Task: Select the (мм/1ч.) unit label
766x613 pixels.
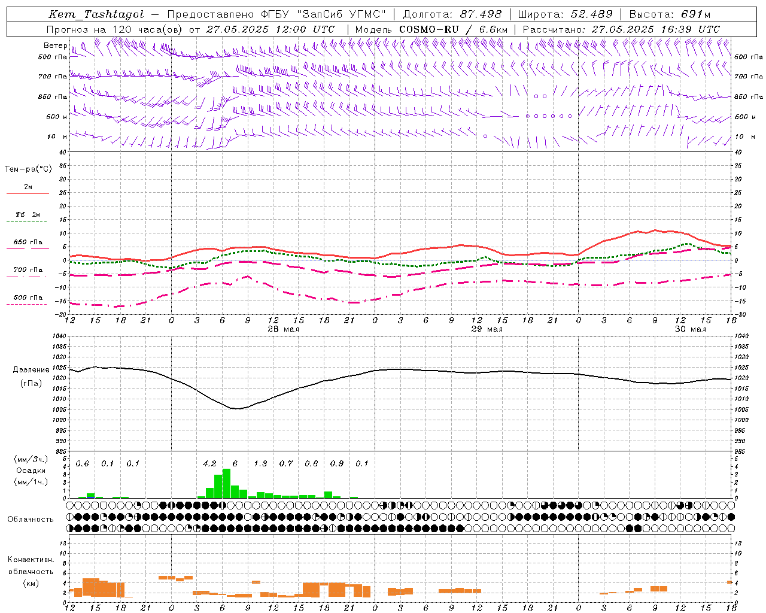Action: pyautogui.click(x=31, y=482)
